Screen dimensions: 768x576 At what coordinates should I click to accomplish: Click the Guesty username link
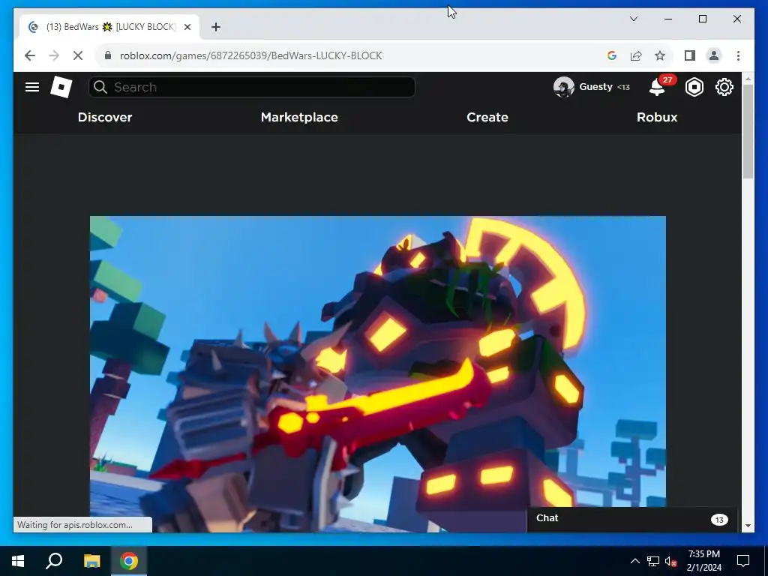click(595, 87)
